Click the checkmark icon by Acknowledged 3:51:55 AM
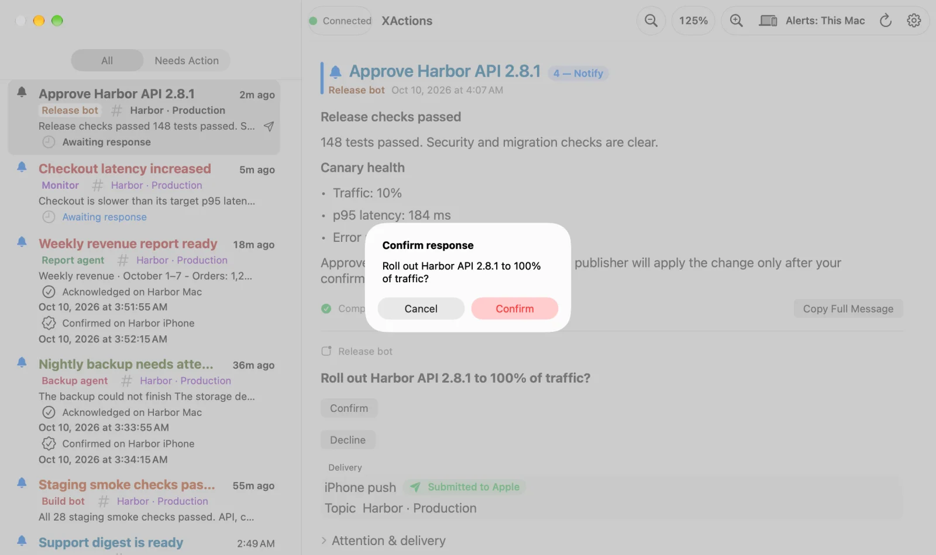This screenshot has width=936, height=555. point(49,292)
